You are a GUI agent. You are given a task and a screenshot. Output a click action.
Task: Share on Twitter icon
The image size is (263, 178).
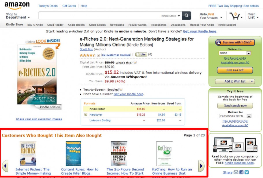247,172
